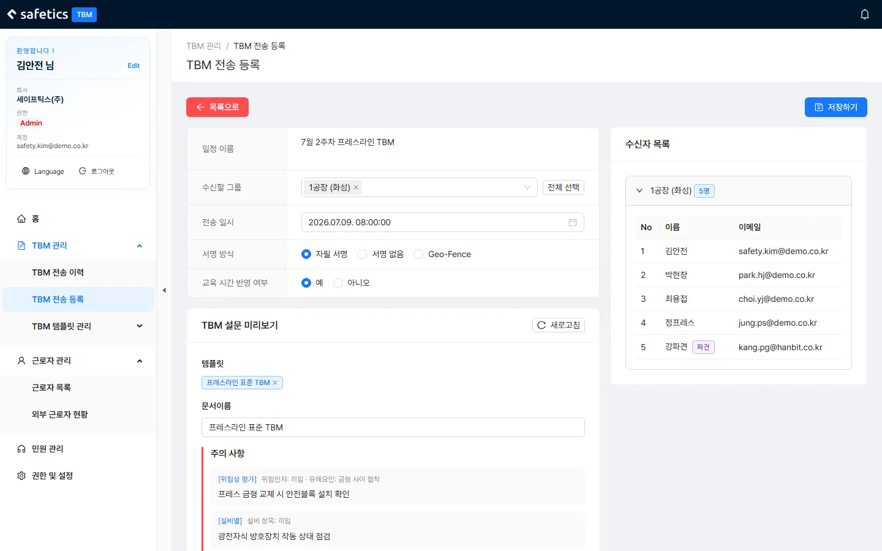Open the Language globe option

tap(43, 171)
